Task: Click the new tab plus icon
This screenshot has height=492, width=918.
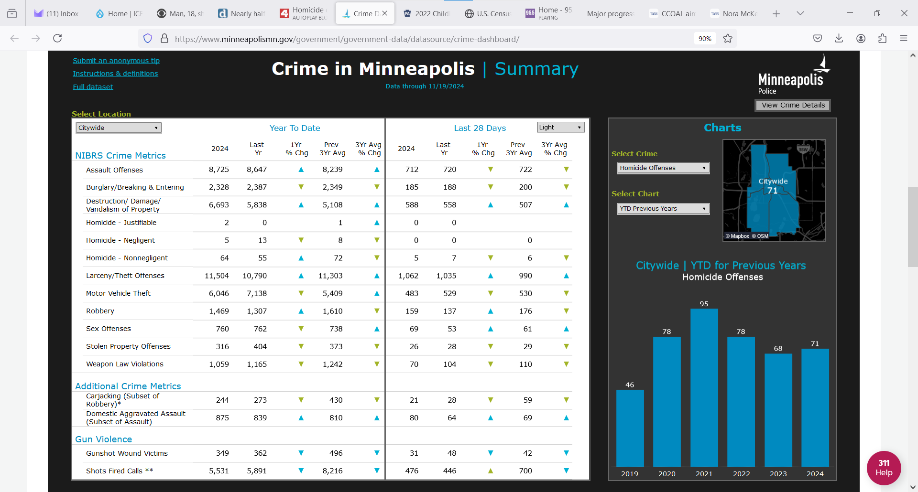Action: (776, 13)
